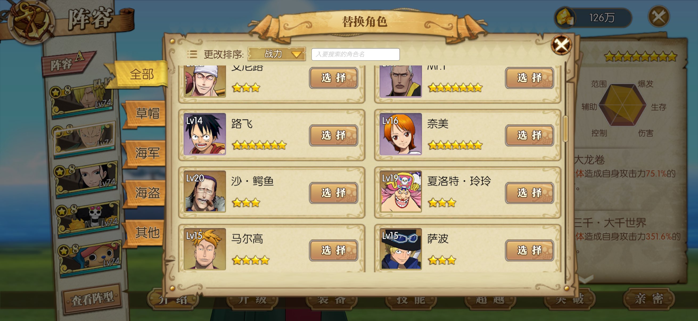Tap Sabo's Lv15 portrait icon
Screen dimensions: 698x321
click(x=400, y=249)
